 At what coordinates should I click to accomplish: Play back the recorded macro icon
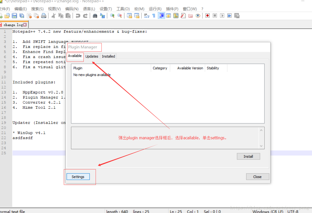point(222,16)
